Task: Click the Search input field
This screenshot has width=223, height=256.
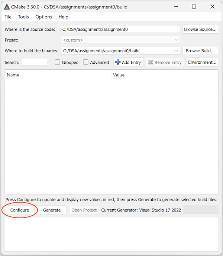Action: pyautogui.click(x=35, y=62)
